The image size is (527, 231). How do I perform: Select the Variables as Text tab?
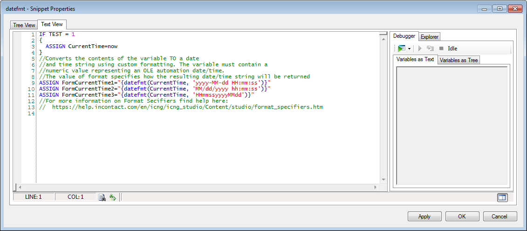point(415,59)
